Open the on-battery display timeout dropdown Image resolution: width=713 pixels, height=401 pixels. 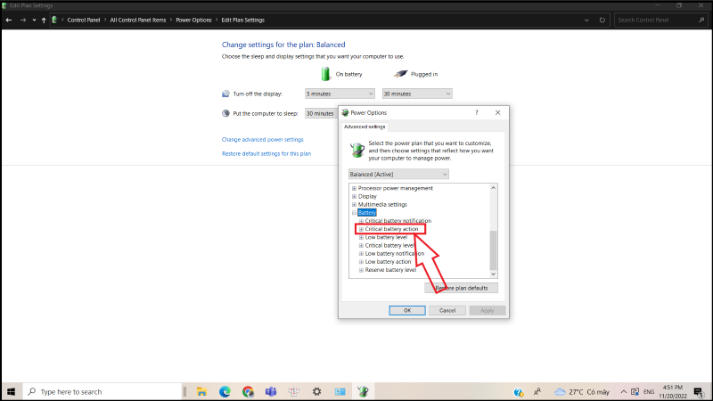tap(340, 94)
